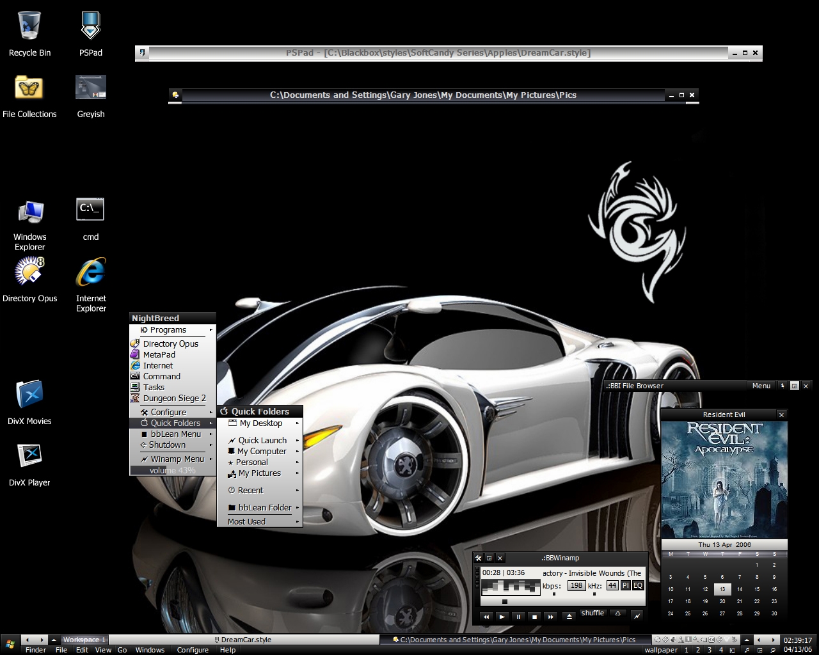This screenshot has width=819, height=655.
Task: Click Menu button in BBI File Browser
Action: [761, 386]
